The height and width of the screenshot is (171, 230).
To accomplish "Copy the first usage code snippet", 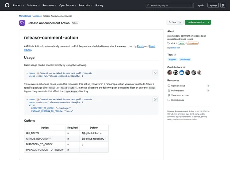I will (155, 73).
